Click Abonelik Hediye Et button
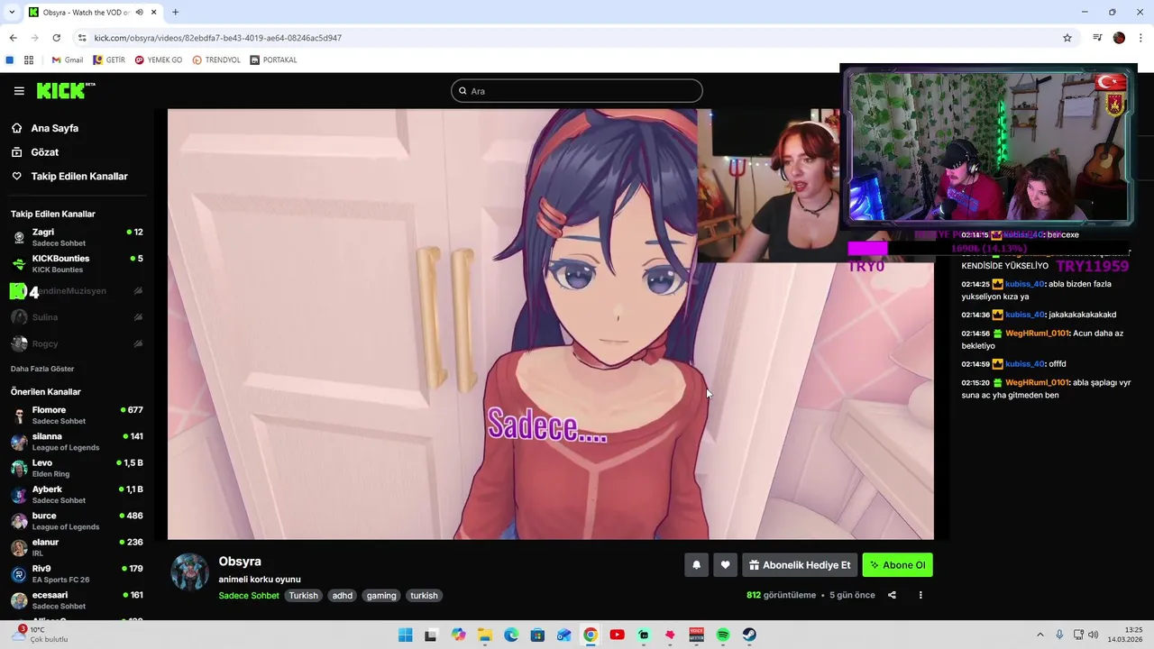The width and height of the screenshot is (1154, 649). point(800,565)
